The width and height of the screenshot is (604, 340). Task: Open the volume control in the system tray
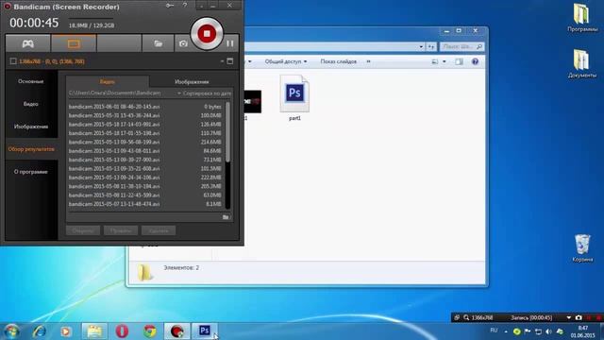pyautogui.click(x=549, y=331)
